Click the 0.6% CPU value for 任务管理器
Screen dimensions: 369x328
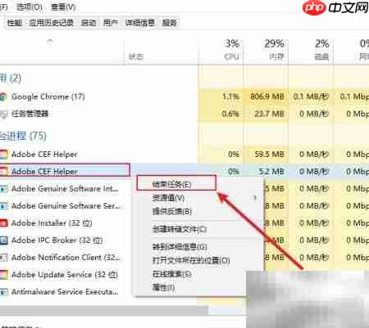tap(230, 114)
